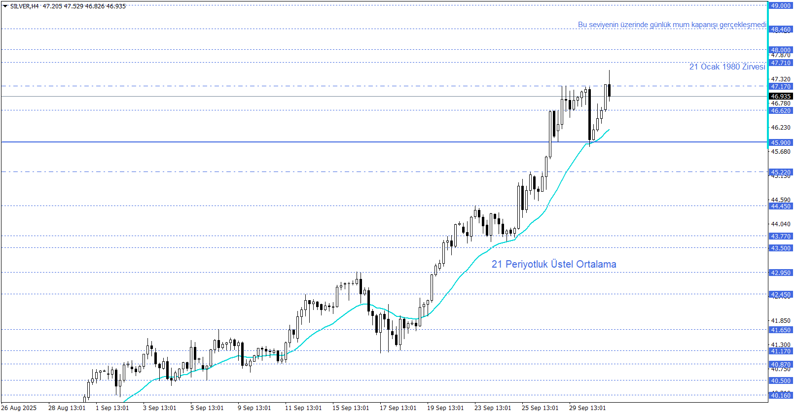Select the 9 Sep 13:01 date marker
Screen dimensions: 796x414
[x=254, y=408]
